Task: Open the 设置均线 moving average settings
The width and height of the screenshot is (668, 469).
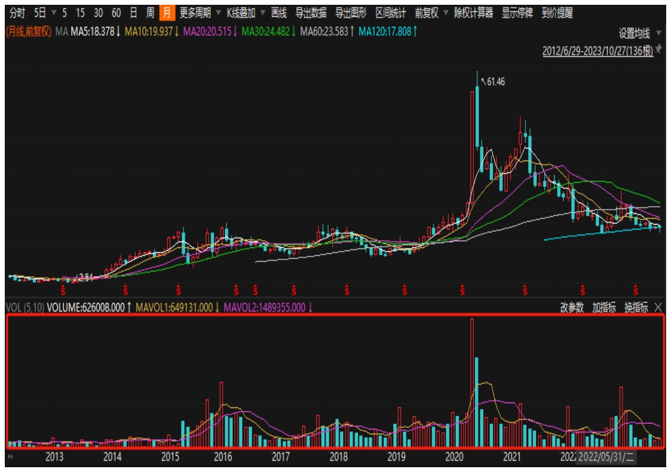Action: click(x=634, y=33)
